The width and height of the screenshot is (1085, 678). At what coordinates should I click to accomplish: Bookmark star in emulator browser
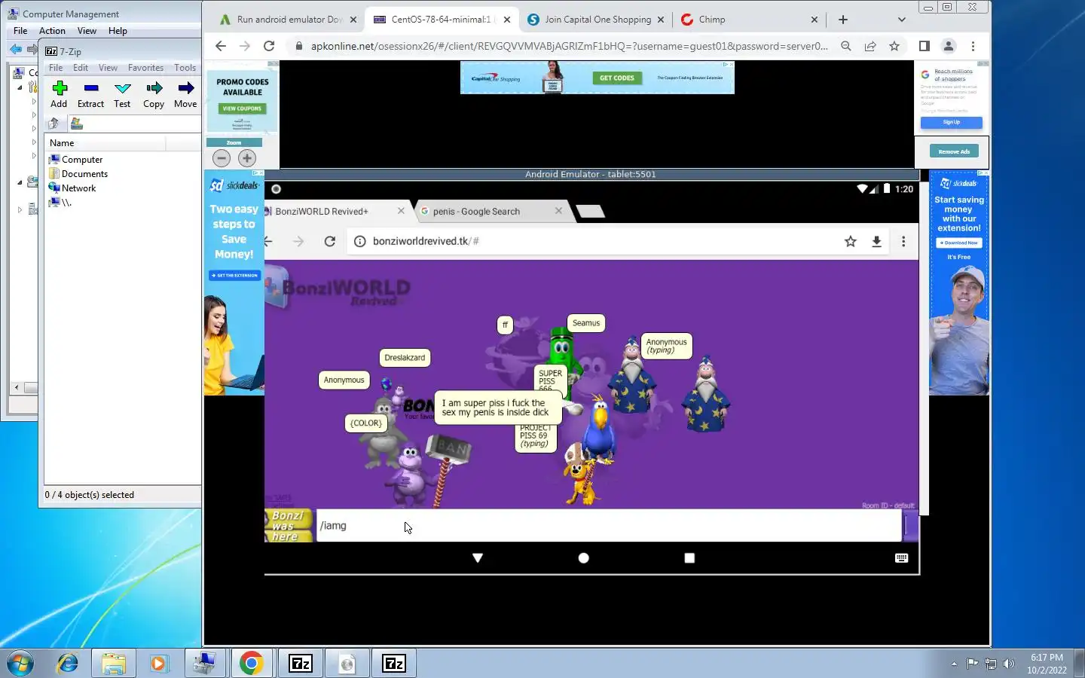(x=851, y=241)
